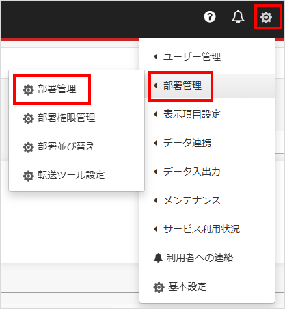The image size is (285, 309).
Task: Expand the ユーザー管理 submenu arrow
Action: tap(156, 57)
